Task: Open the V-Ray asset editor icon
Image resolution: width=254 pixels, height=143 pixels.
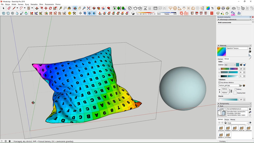Action: pyautogui.click(x=130, y=8)
